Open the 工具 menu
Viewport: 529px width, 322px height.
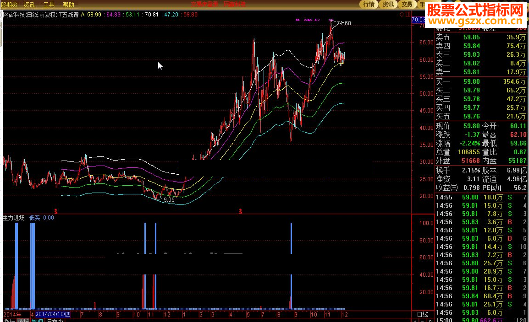(x=49, y=5)
